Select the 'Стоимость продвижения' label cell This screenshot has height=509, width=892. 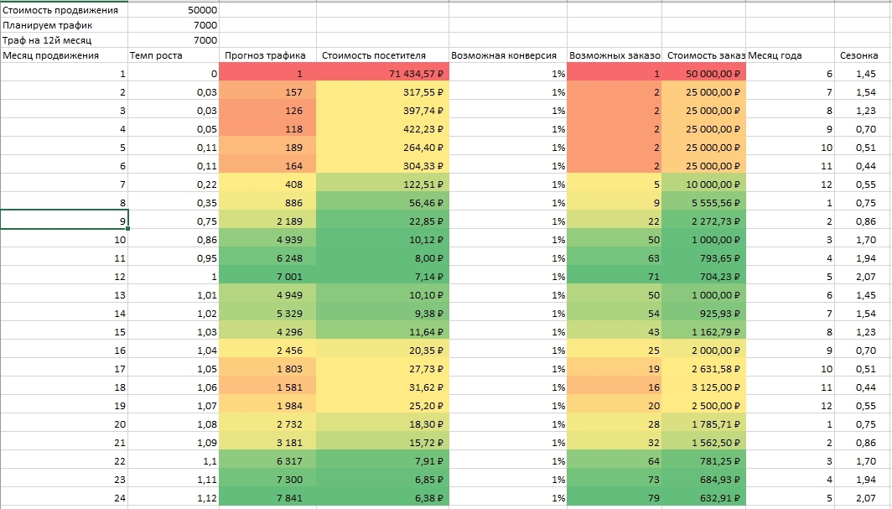pos(64,10)
